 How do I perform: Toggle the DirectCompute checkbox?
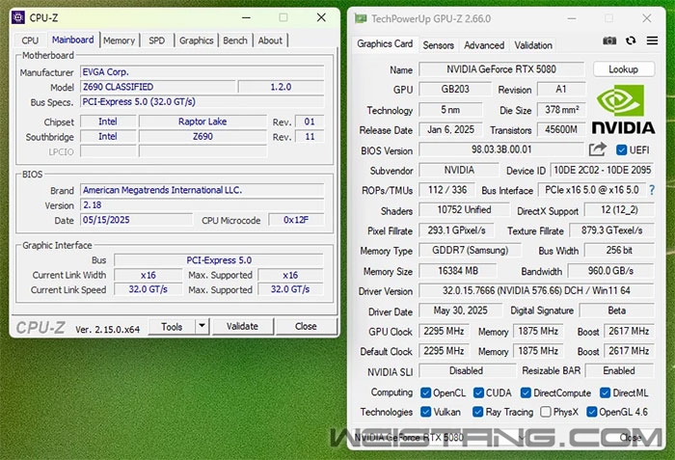tap(526, 392)
